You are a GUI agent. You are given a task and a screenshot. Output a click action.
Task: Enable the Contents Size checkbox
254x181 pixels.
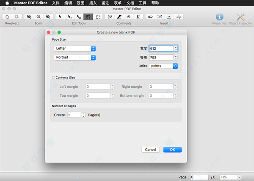[x=54, y=78]
